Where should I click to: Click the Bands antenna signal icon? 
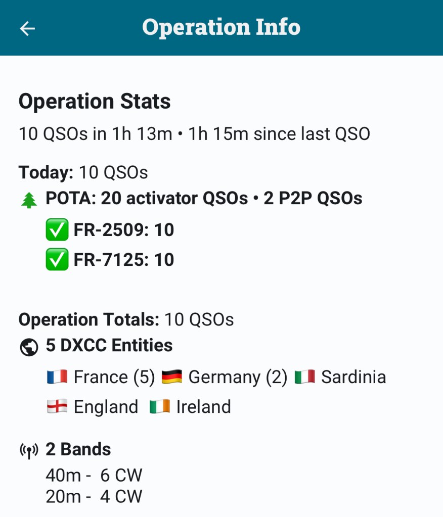(28, 451)
